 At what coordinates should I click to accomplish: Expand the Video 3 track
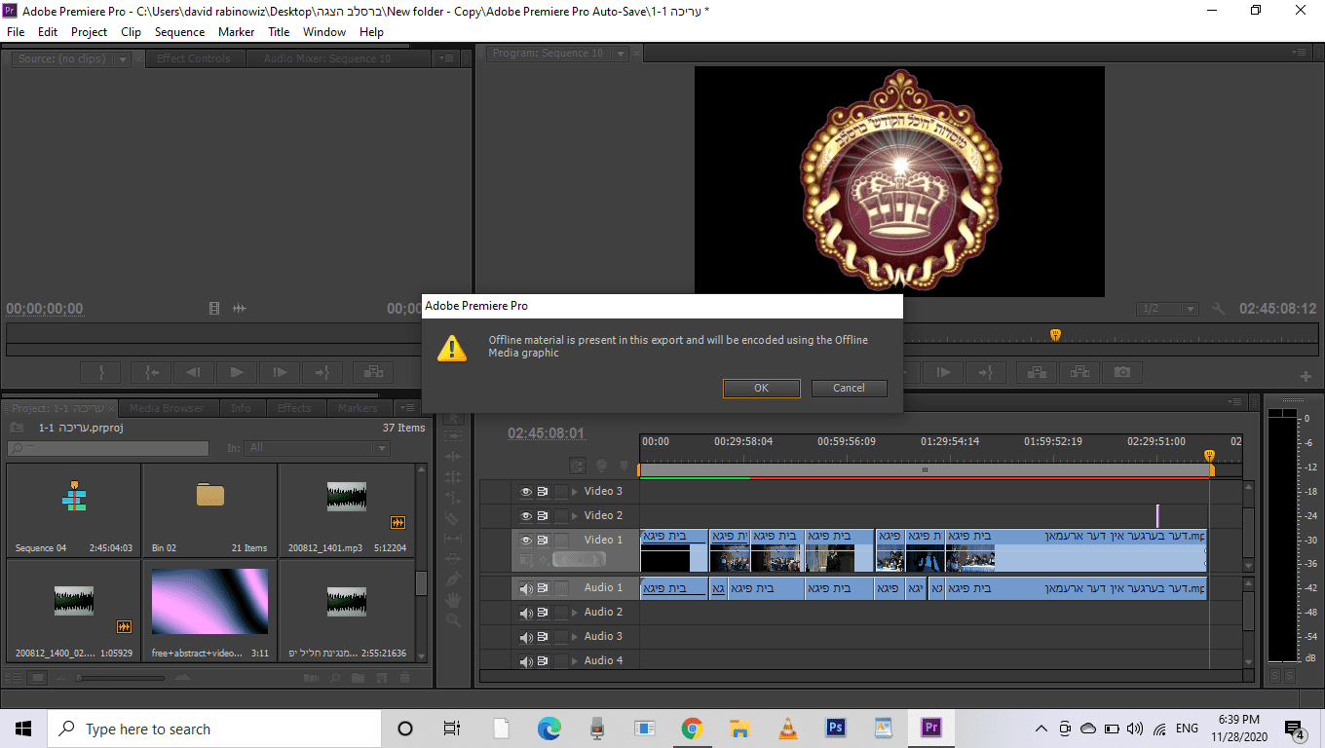pyautogui.click(x=574, y=492)
